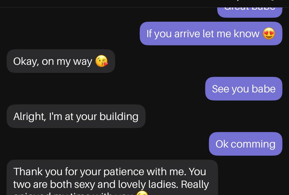Tap the 'See you babe' message bubble
289x195 pixels.
pyautogui.click(x=244, y=89)
